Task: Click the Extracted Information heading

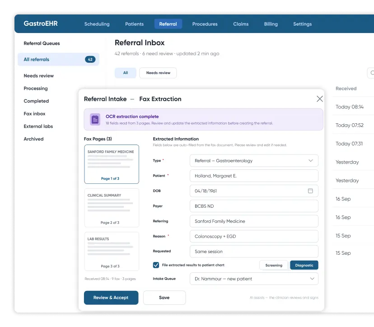Action: [x=176, y=139]
